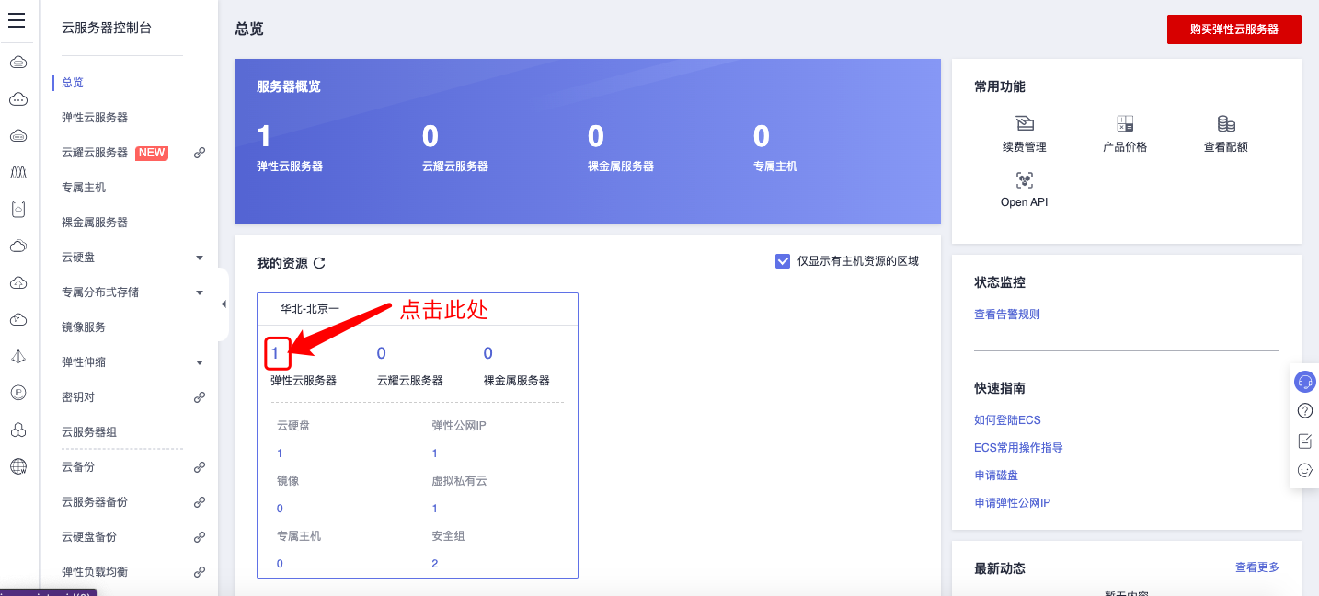The image size is (1319, 596).
Task: Click the globe icon in left strip
Action: [17, 466]
